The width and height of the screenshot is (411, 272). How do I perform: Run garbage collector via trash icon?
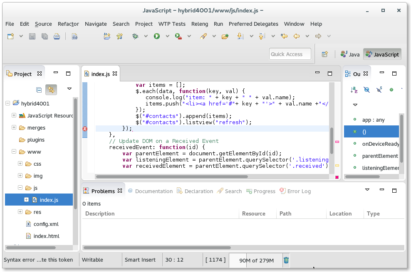(286, 260)
